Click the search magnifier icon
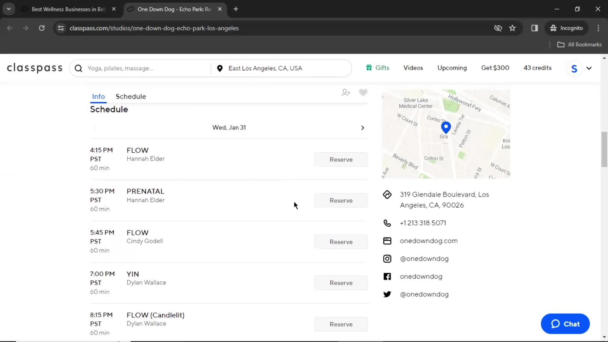The image size is (608, 342). click(x=79, y=68)
